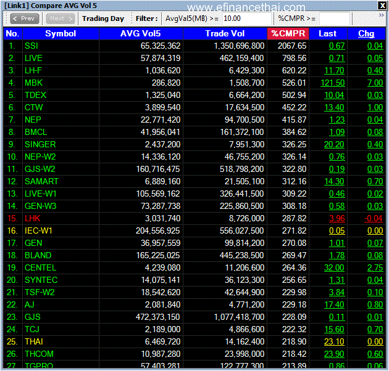
Task: Click the Chg column header link
Action: coord(366,33)
